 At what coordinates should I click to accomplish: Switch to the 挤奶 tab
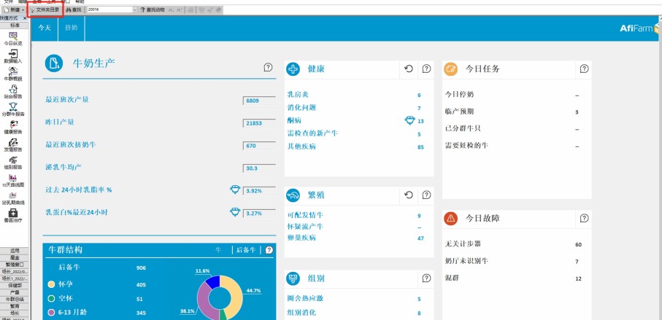pos(71,27)
